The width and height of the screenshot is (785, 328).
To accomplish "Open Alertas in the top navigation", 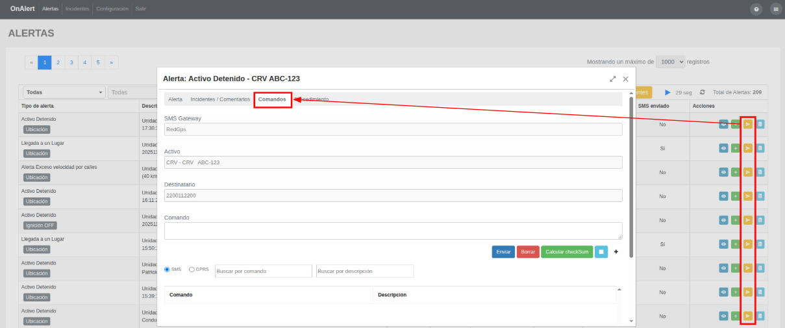I will click(50, 9).
